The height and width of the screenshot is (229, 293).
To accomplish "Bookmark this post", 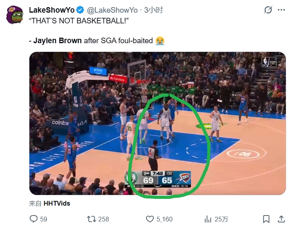I will pyautogui.click(x=266, y=219).
